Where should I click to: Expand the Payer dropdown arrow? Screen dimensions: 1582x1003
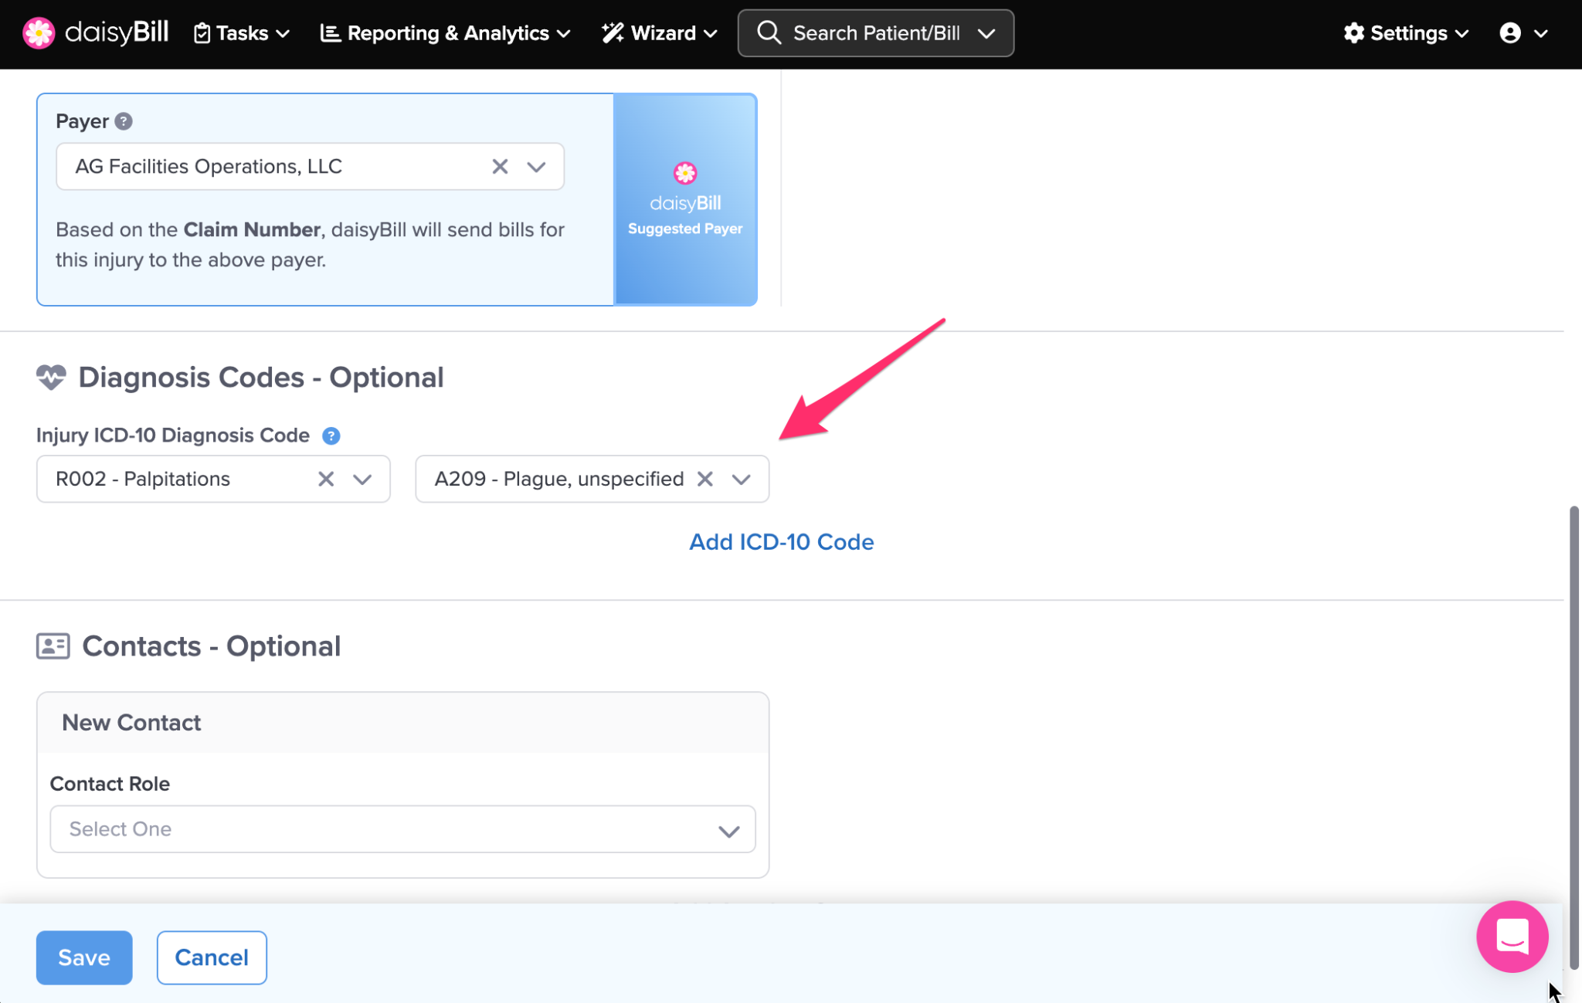(x=536, y=167)
